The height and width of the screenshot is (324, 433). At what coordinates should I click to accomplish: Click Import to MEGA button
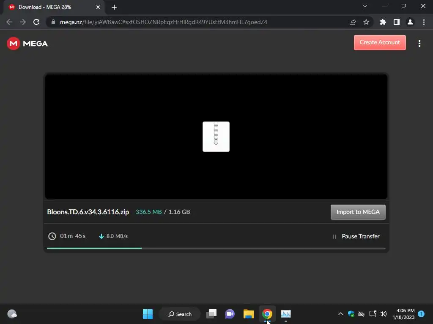click(358, 212)
